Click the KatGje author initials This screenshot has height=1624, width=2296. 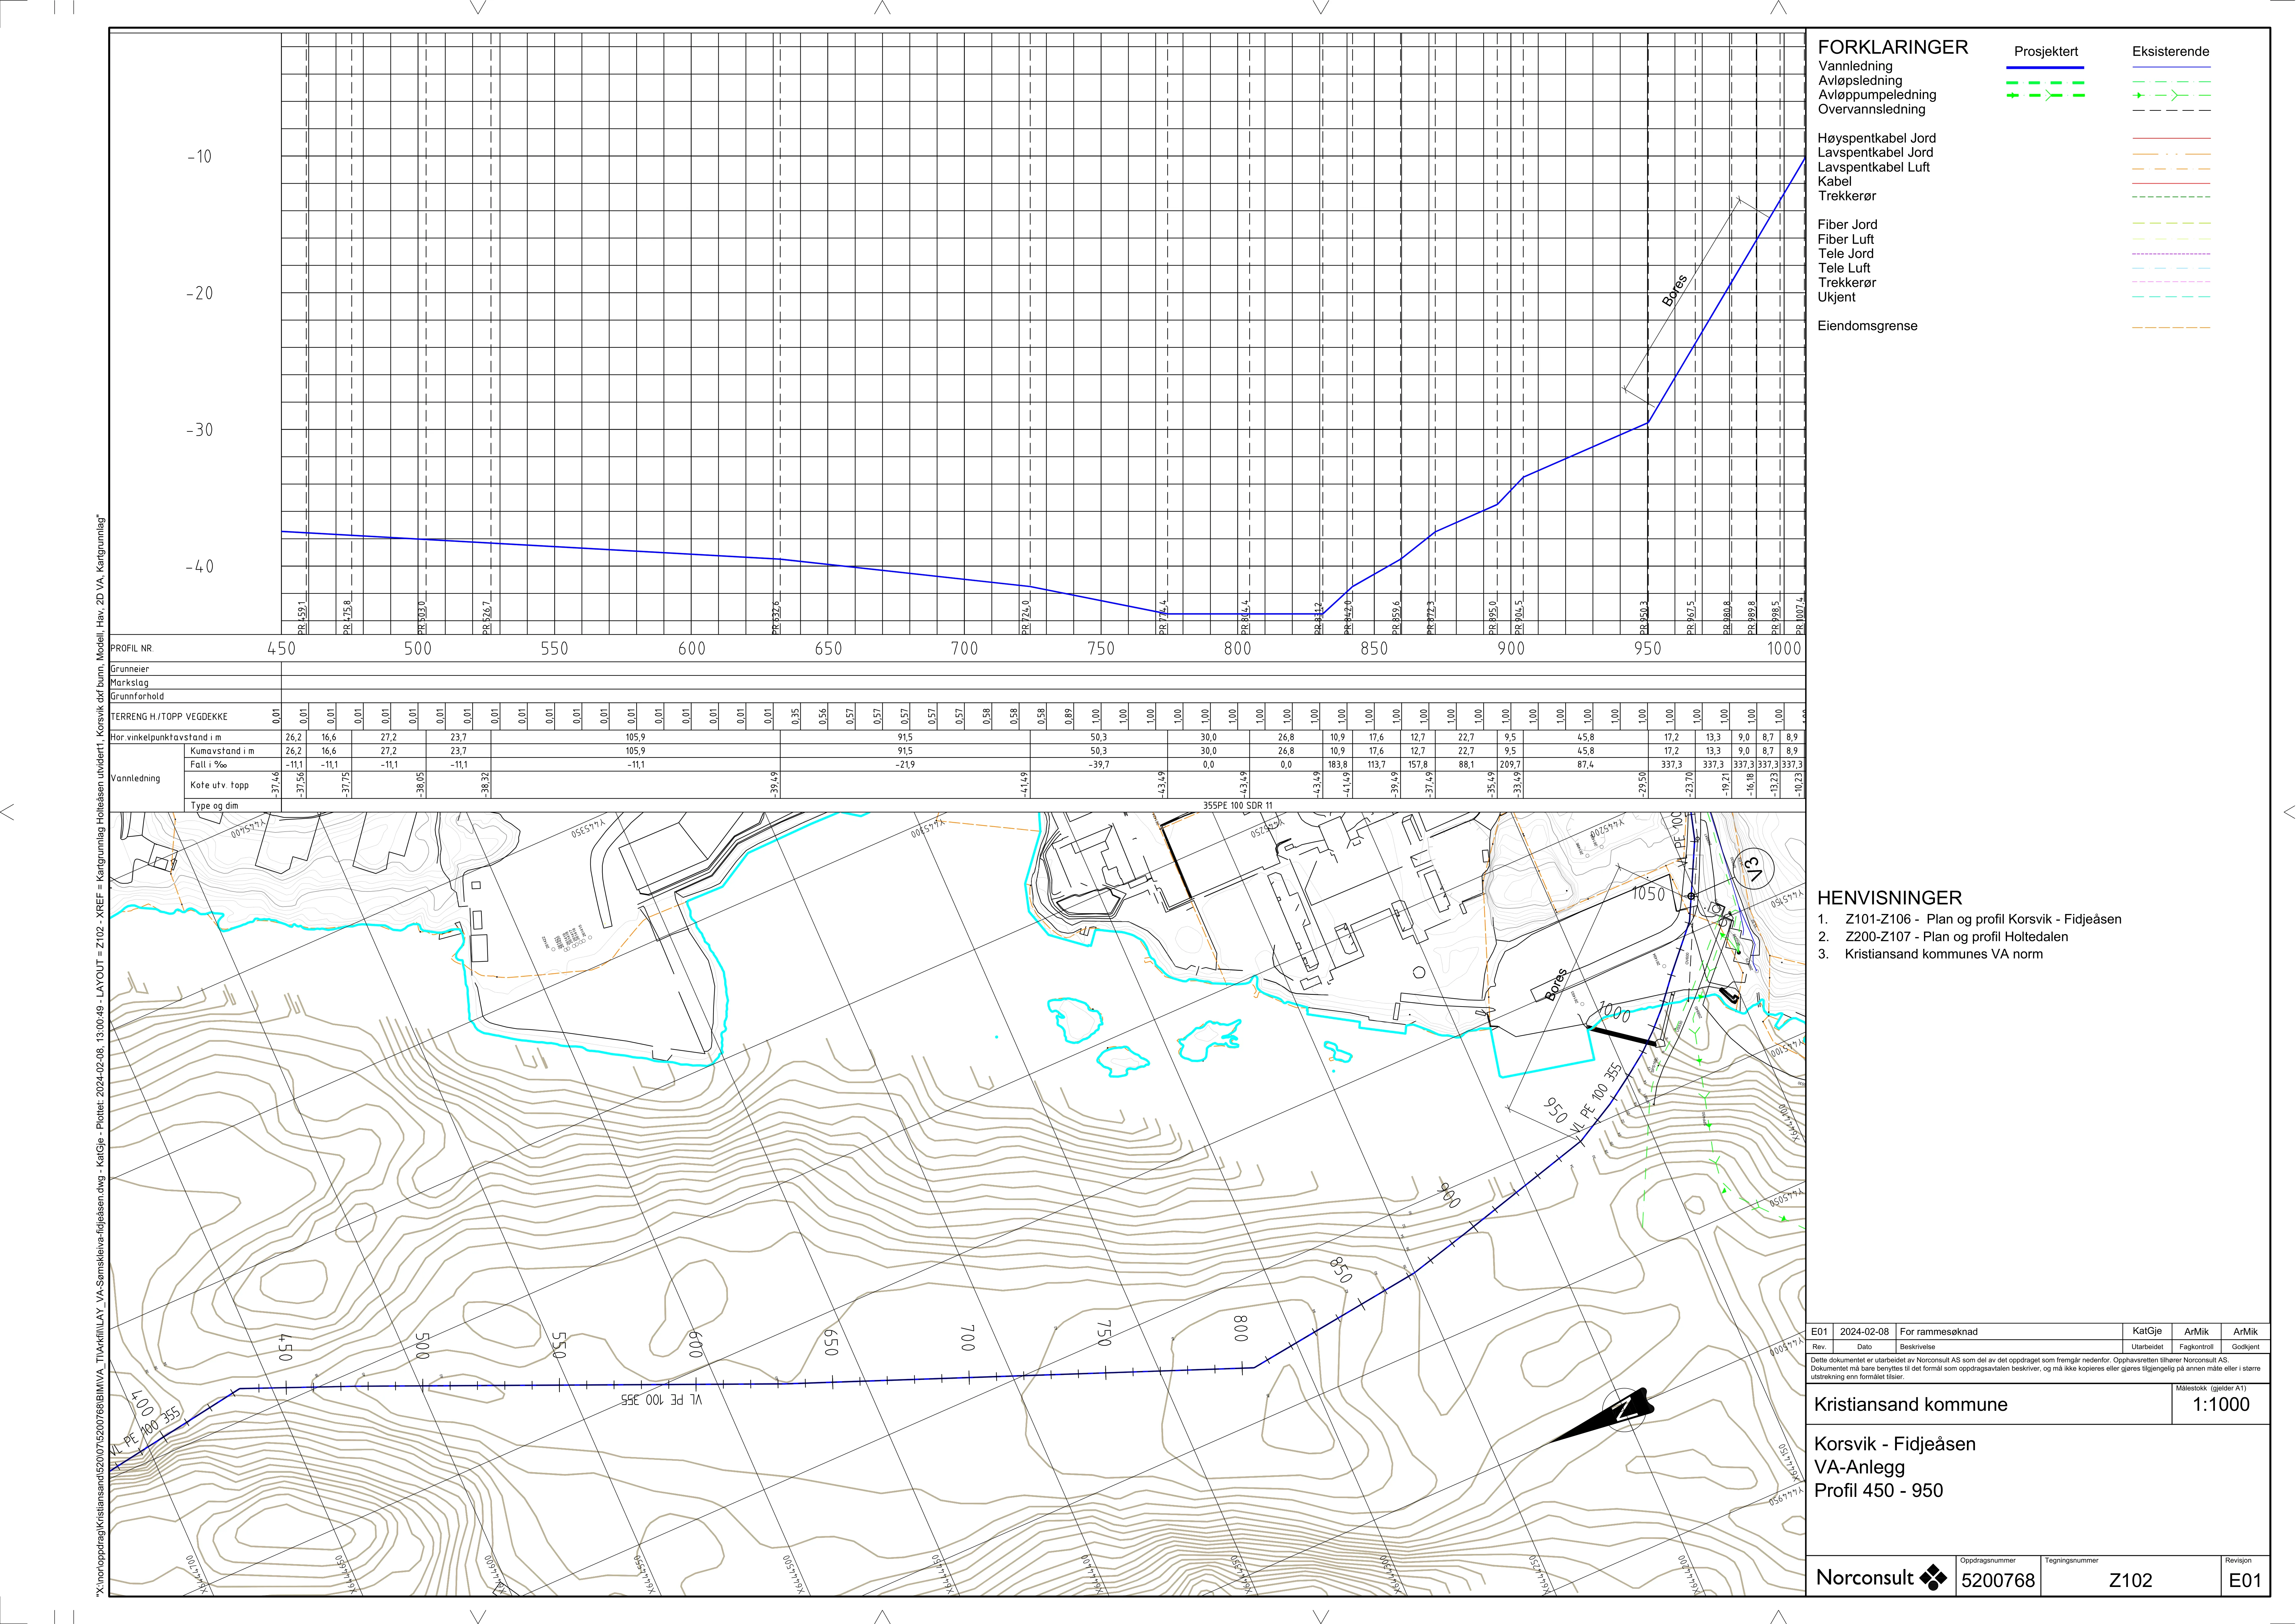2147,1332
